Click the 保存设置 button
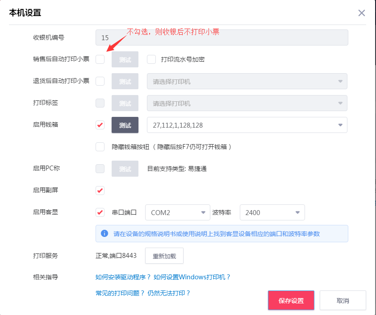Screen dimensions: 376x315 click(291, 300)
